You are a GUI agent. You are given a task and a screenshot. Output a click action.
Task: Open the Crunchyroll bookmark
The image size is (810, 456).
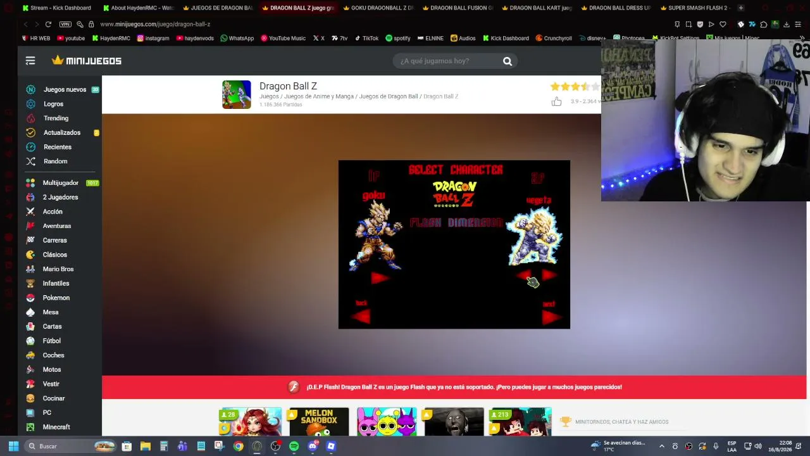pos(554,38)
